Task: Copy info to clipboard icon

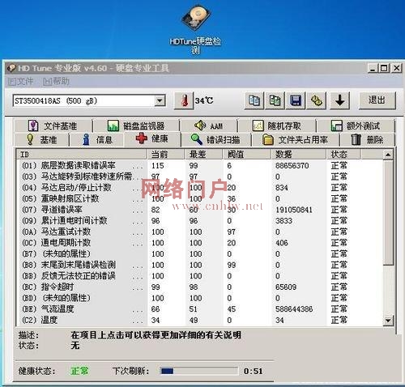Action: click(x=254, y=100)
